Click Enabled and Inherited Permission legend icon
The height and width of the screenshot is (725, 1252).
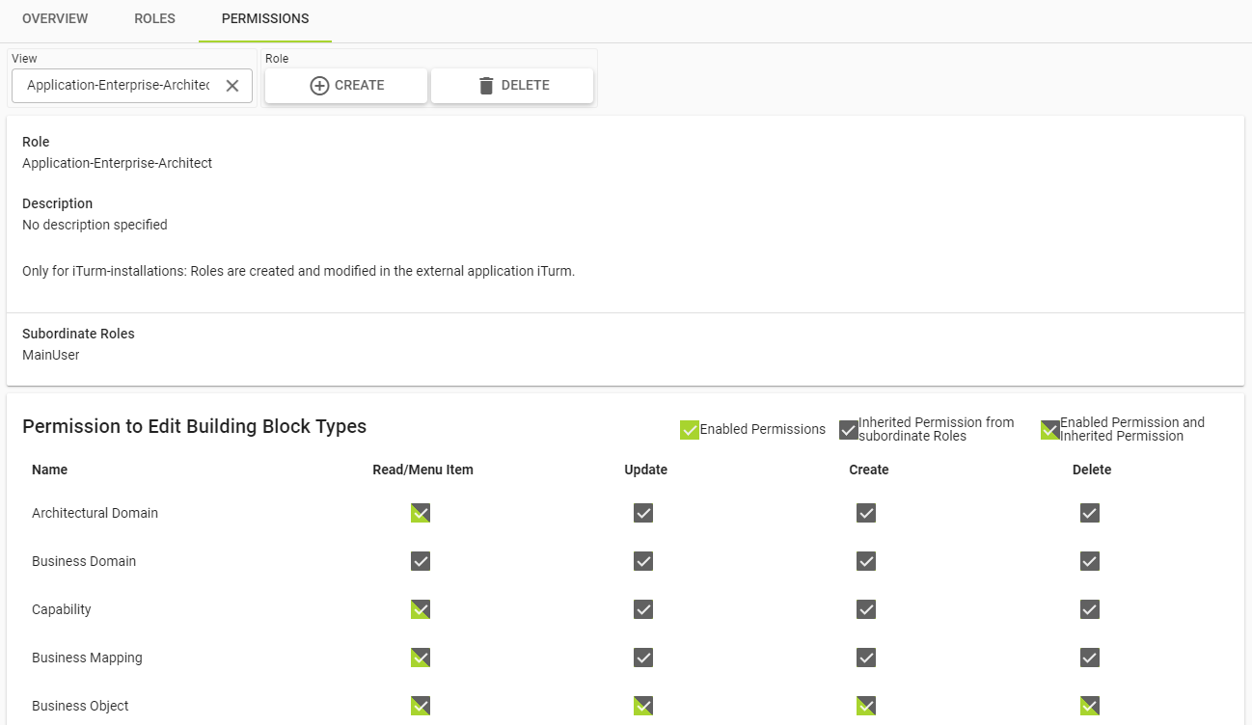click(x=1049, y=430)
